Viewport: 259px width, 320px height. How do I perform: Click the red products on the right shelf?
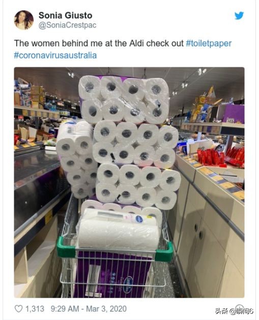tap(220, 156)
